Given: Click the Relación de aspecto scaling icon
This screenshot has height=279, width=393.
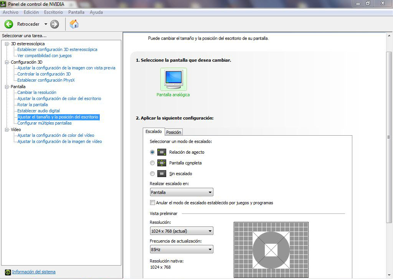Looking at the screenshot, I should coord(162,152).
